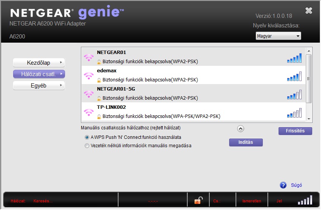
Task: Click the network list scrollbar thumb
Action: tap(309, 79)
